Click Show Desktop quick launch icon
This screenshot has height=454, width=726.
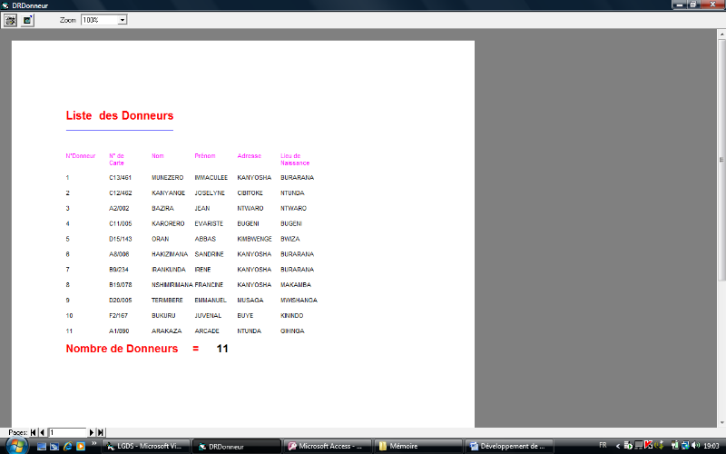[x=42, y=446]
